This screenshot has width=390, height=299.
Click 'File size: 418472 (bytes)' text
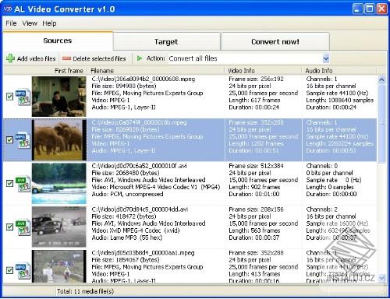click(124, 216)
